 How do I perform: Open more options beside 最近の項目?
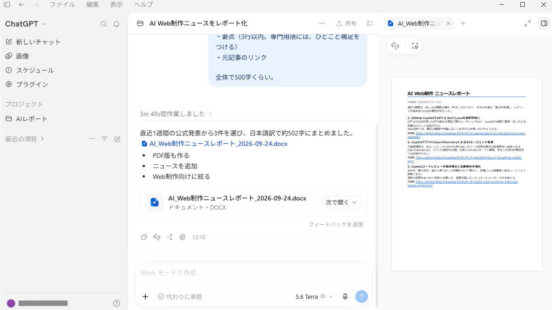point(92,139)
